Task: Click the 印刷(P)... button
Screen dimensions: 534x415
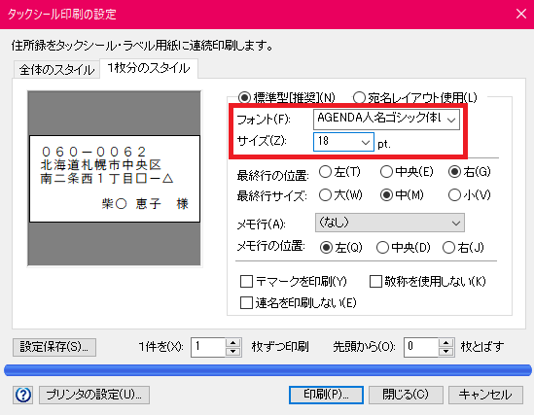Action: 326,395
